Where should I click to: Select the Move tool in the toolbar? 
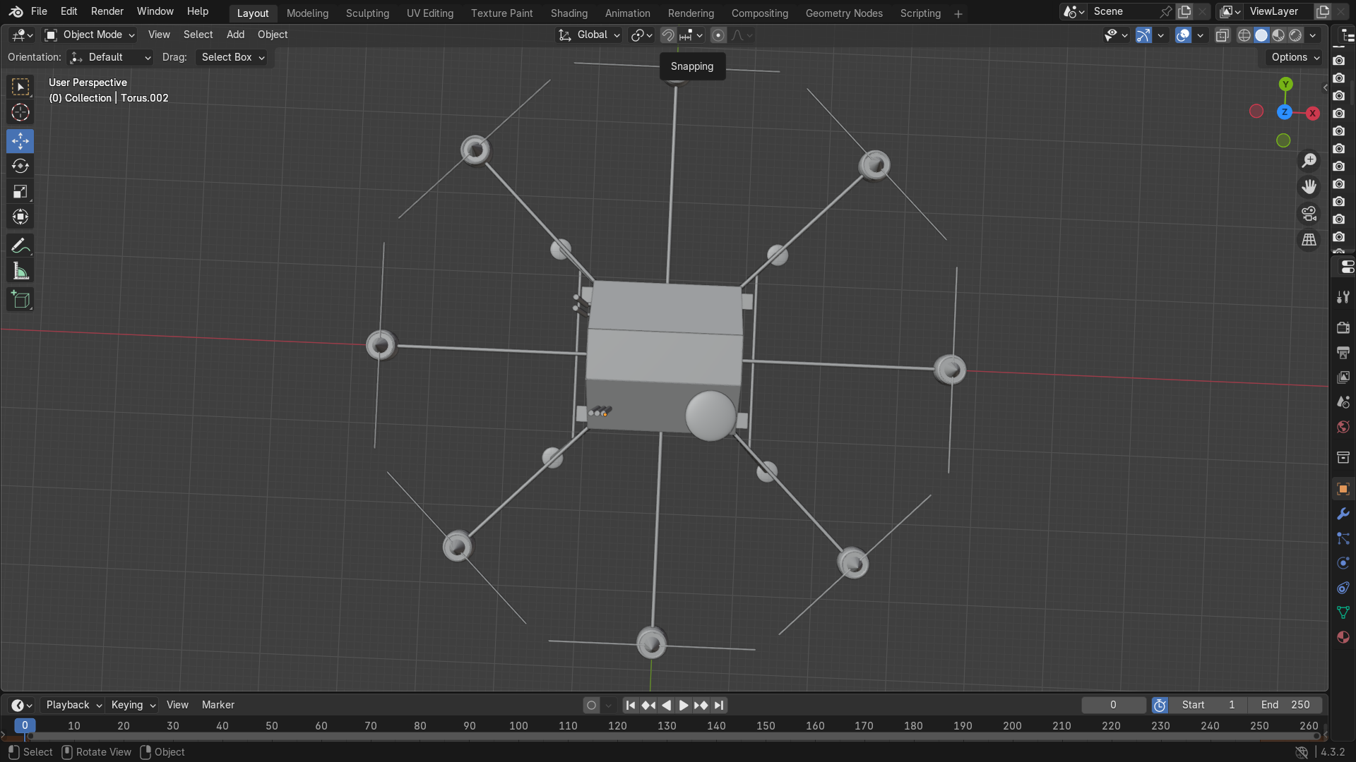[20, 141]
